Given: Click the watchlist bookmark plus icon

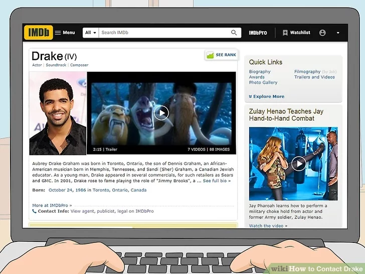Looking at the screenshot, I should pos(285,33).
